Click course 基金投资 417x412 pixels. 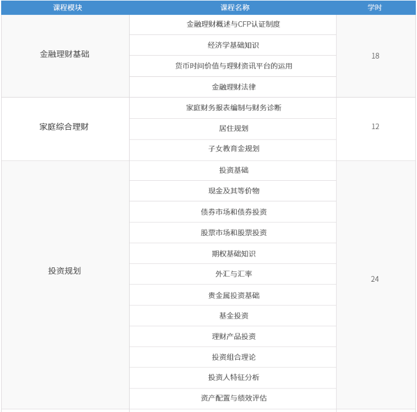[233, 316]
